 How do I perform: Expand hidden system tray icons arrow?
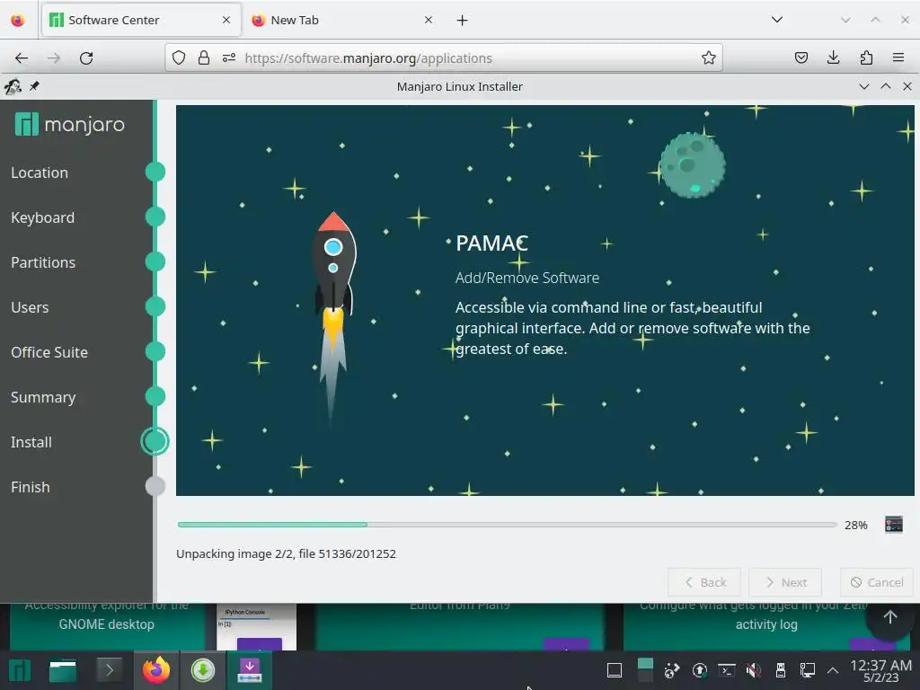833,670
